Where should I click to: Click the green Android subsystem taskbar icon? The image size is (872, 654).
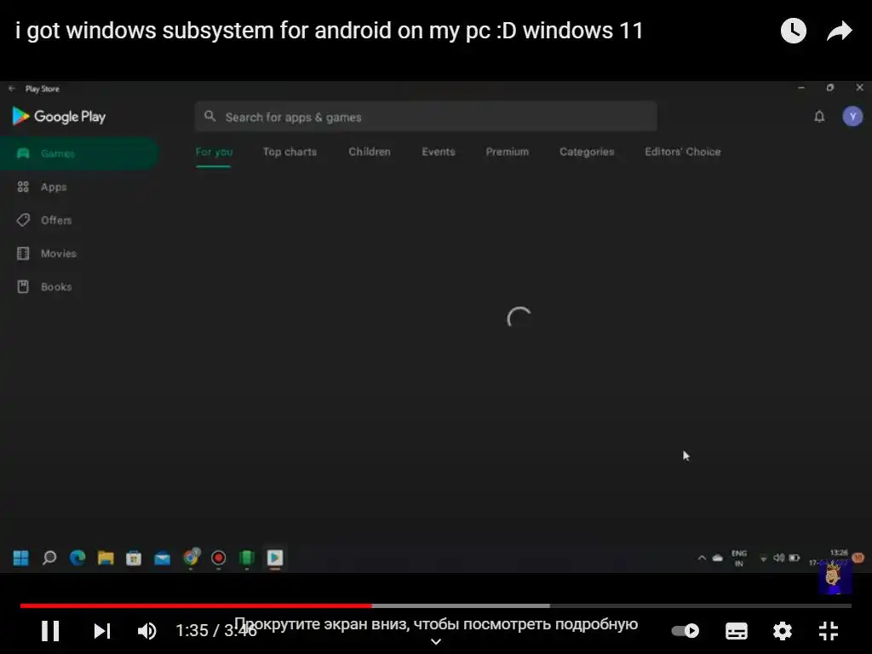(x=246, y=557)
